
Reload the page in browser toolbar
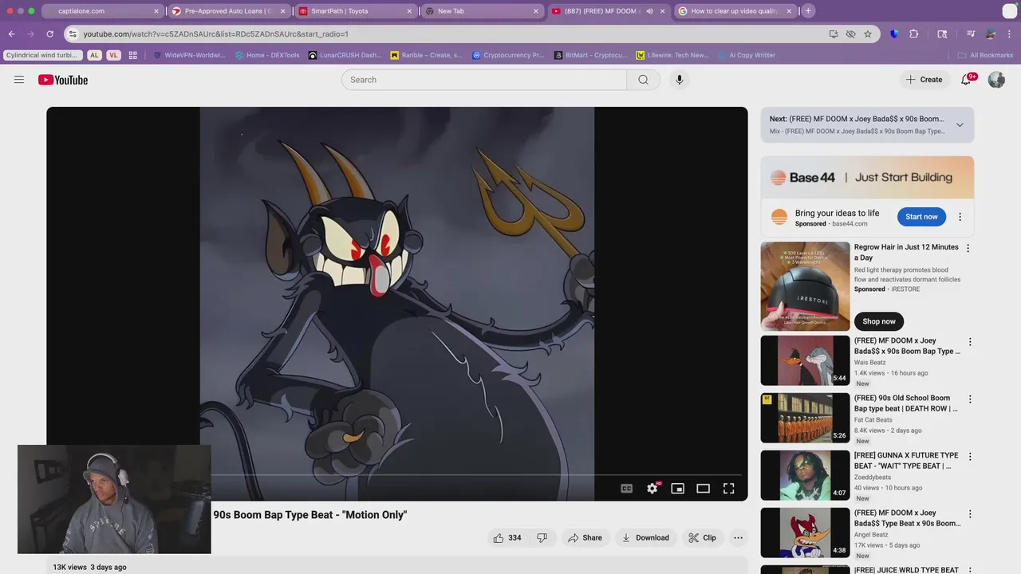[x=49, y=34]
